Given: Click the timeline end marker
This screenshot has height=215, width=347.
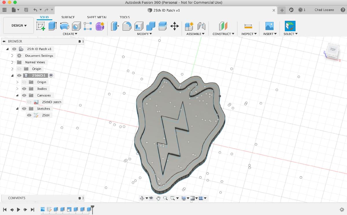Looking at the screenshot, I should 93,207.
